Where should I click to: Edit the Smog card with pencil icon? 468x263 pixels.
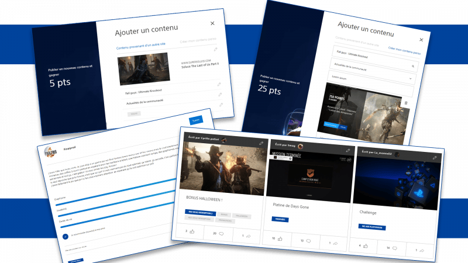[347, 151]
